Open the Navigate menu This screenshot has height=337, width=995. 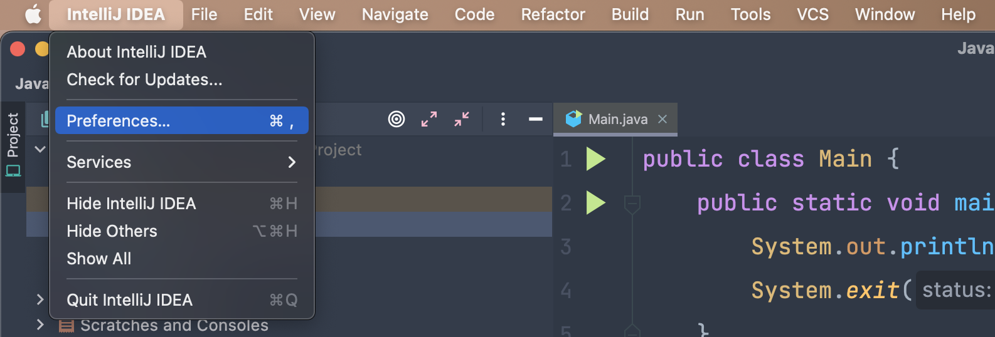pos(395,14)
